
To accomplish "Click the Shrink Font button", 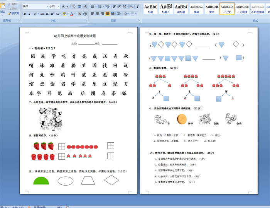I will coord(68,7).
